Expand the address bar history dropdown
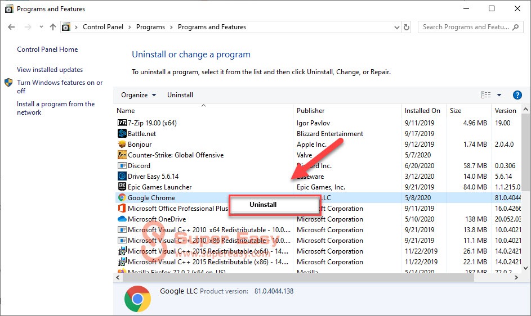531x316 pixels. point(397,28)
